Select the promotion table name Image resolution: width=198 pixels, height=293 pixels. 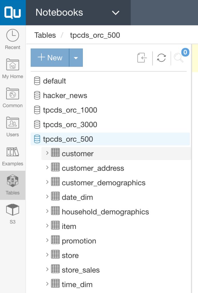pyautogui.click(x=79, y=241)
